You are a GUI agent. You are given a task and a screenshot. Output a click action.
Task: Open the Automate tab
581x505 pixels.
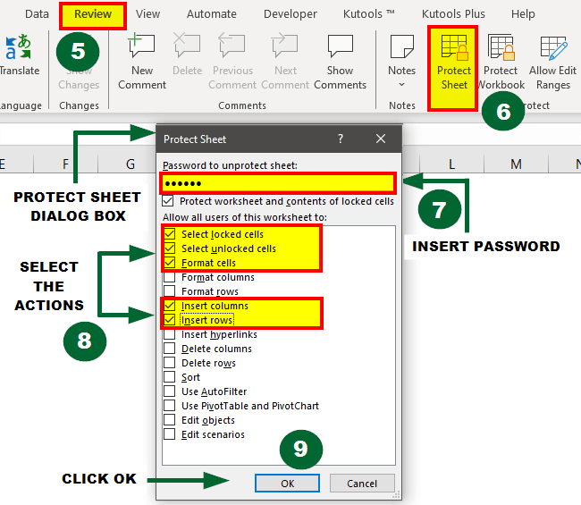pos(212,14)
